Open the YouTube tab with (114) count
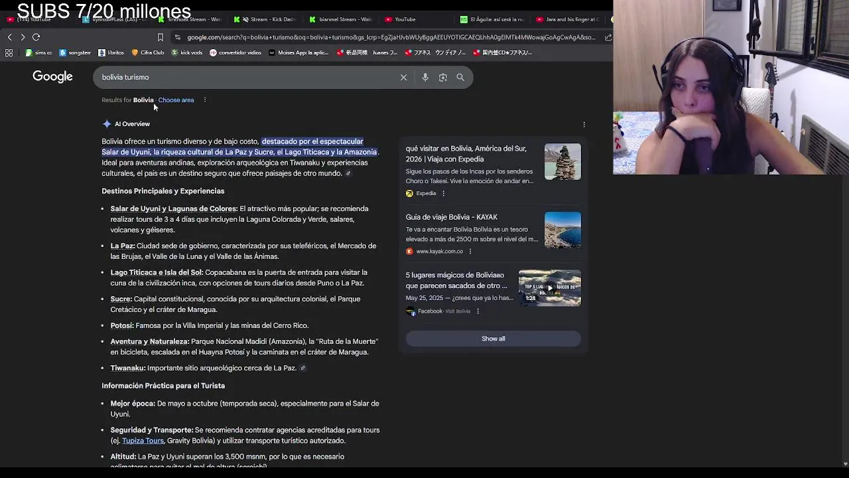Viewport: 849px width, 478px height. [x=33, y=19]
